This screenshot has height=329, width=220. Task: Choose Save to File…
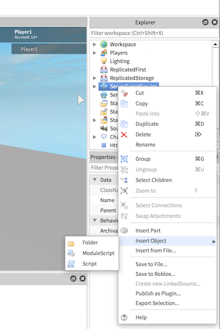tap(167, 264)
